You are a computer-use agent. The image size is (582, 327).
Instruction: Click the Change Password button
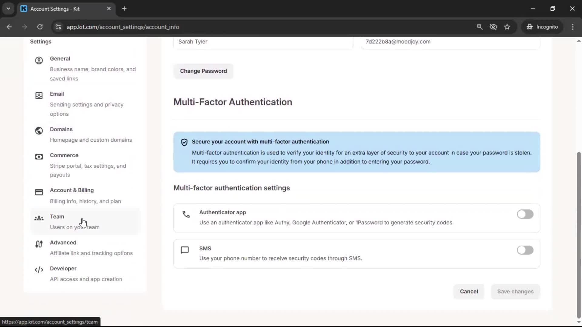203,71
